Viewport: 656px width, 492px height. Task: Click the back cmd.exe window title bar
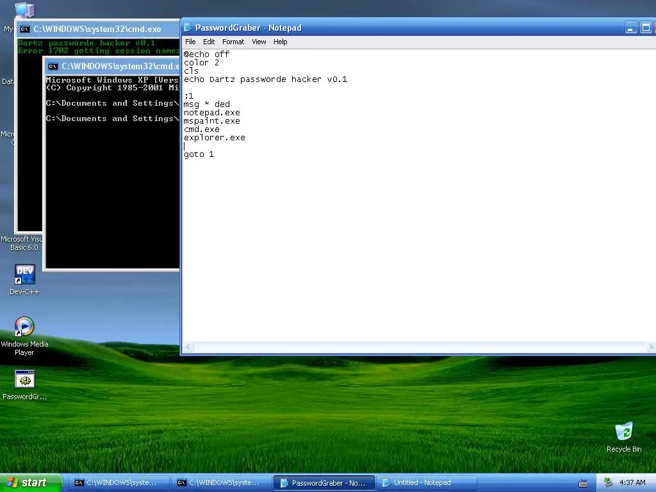point(98,29)
